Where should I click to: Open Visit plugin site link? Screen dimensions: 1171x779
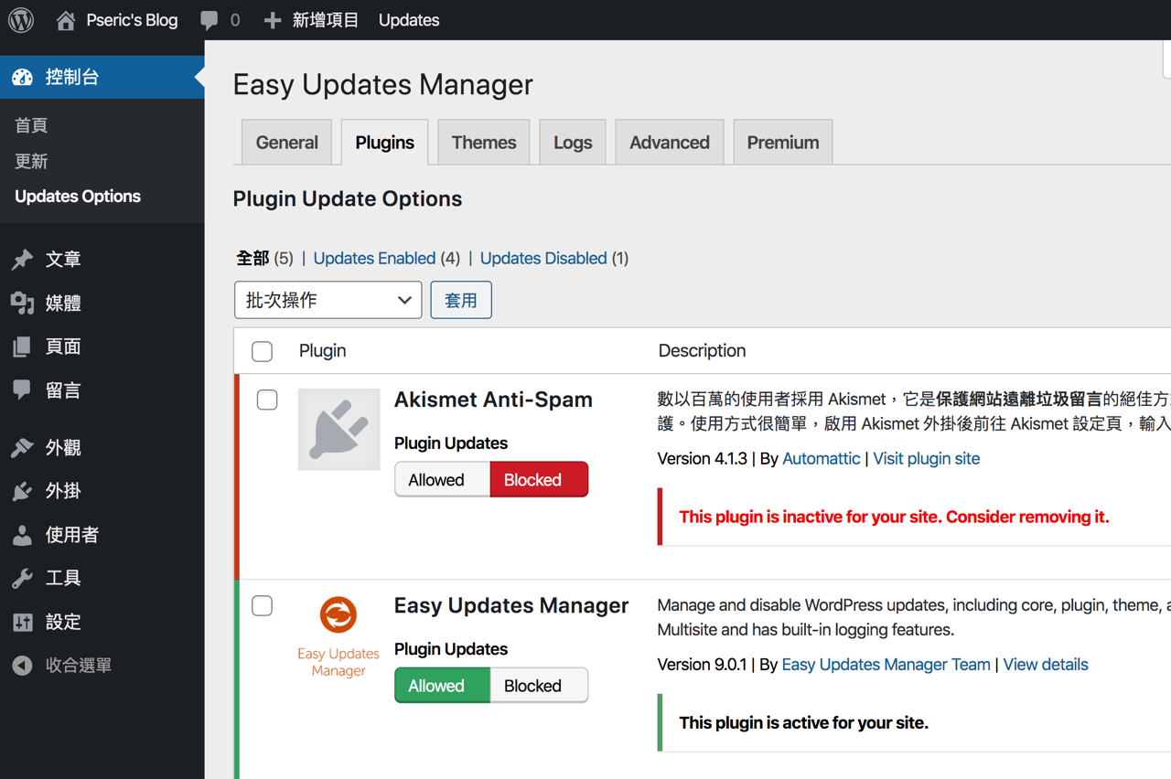[927, 459]
